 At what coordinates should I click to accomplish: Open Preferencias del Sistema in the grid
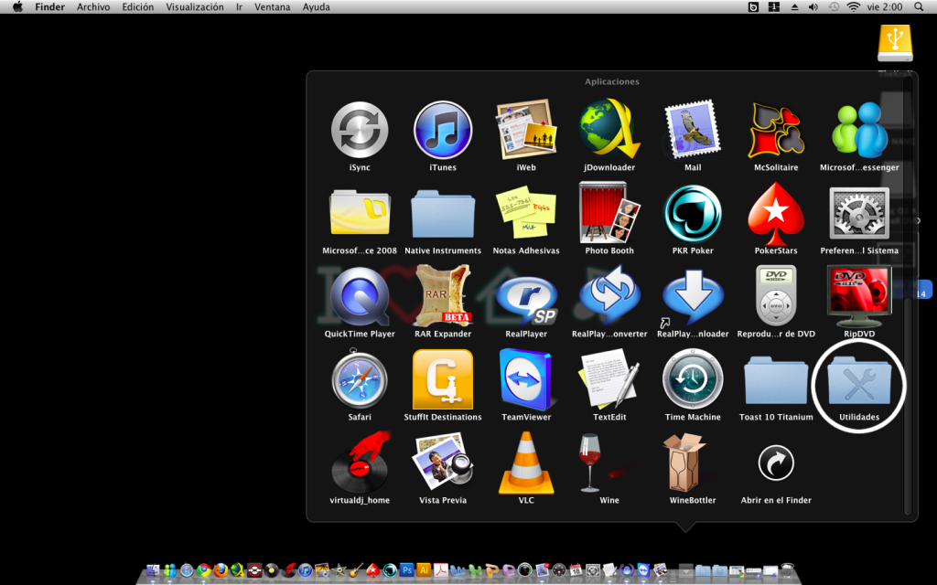(858, 213)
